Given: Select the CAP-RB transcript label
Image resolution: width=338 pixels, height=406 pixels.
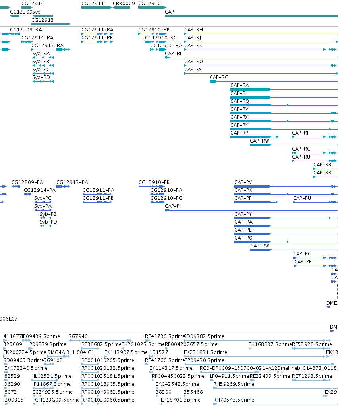Looking at the screenshot, I should (x=322, y=165).
